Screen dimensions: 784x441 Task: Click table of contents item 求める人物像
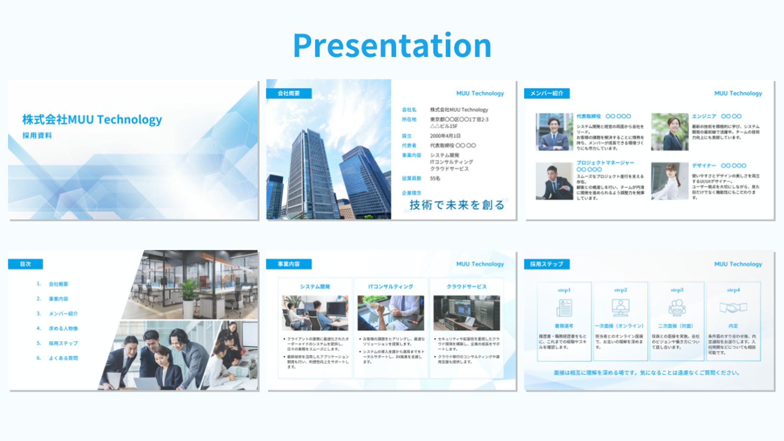click(x=63, y=328)
